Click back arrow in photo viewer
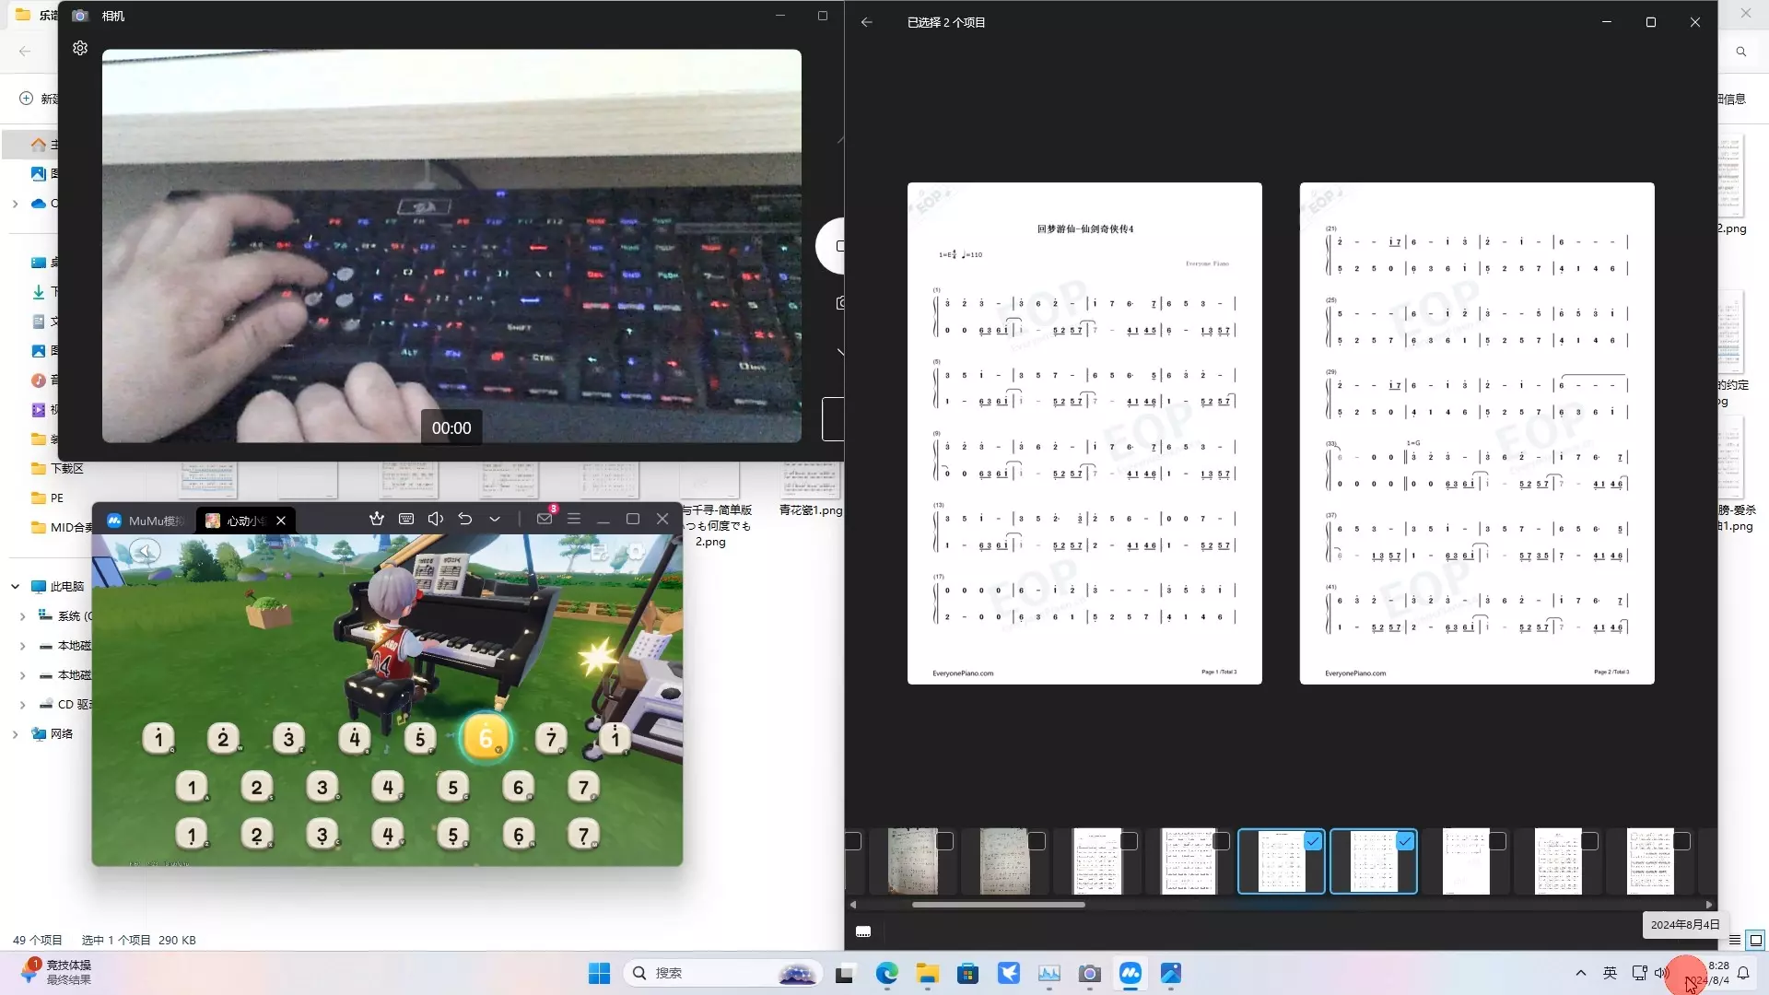This screenshot has height=995, width=1769. pyautogui.click(x=867, y=22)
